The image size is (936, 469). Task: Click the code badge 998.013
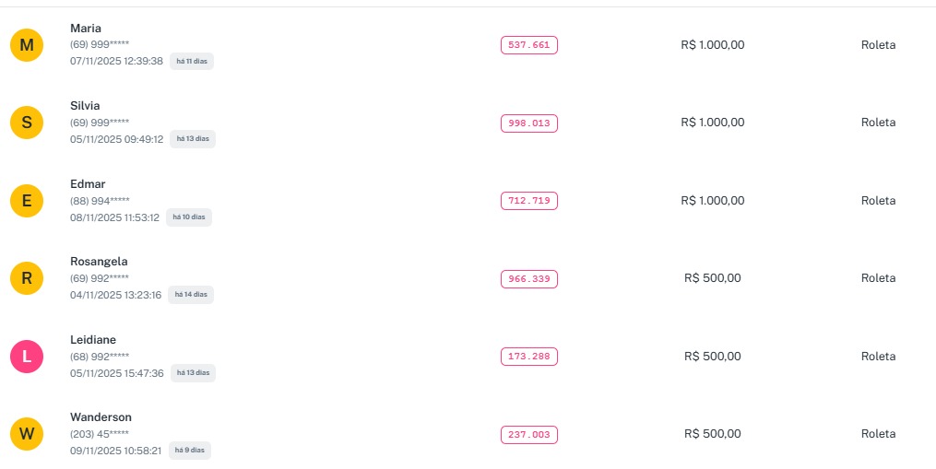click(x=528, y=123)
